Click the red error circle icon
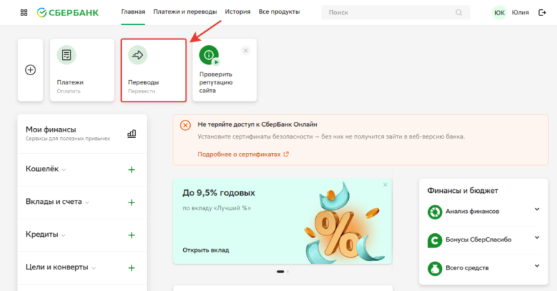Viewport: 557px width, 291px height. pos(185,125)
